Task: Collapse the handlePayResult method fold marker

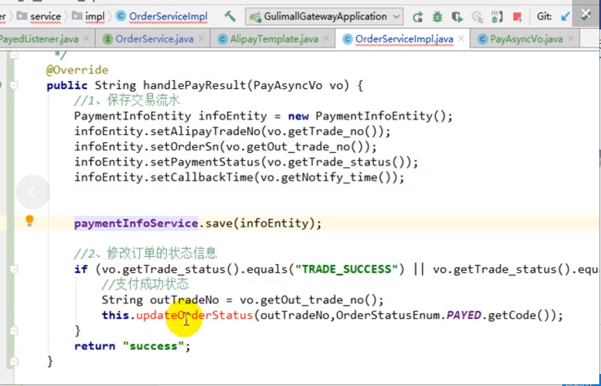Action: 14,85
